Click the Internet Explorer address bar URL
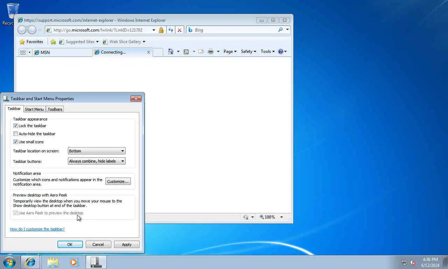 point(98,30)
